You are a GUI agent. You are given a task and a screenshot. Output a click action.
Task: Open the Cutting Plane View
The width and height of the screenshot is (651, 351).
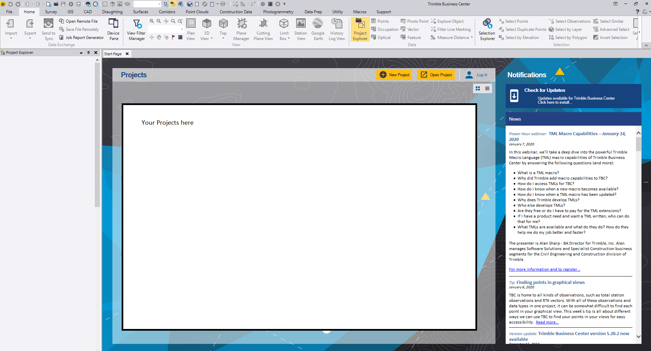point(263,29)
